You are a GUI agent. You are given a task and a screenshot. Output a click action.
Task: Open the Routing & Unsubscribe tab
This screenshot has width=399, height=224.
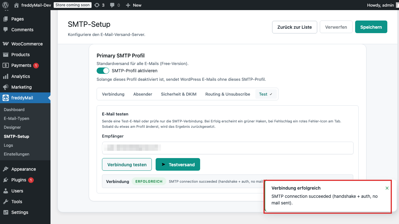tap(228, 94)
